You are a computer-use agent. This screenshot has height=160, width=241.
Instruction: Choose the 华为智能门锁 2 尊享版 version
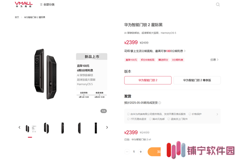(x=197, y=80)
